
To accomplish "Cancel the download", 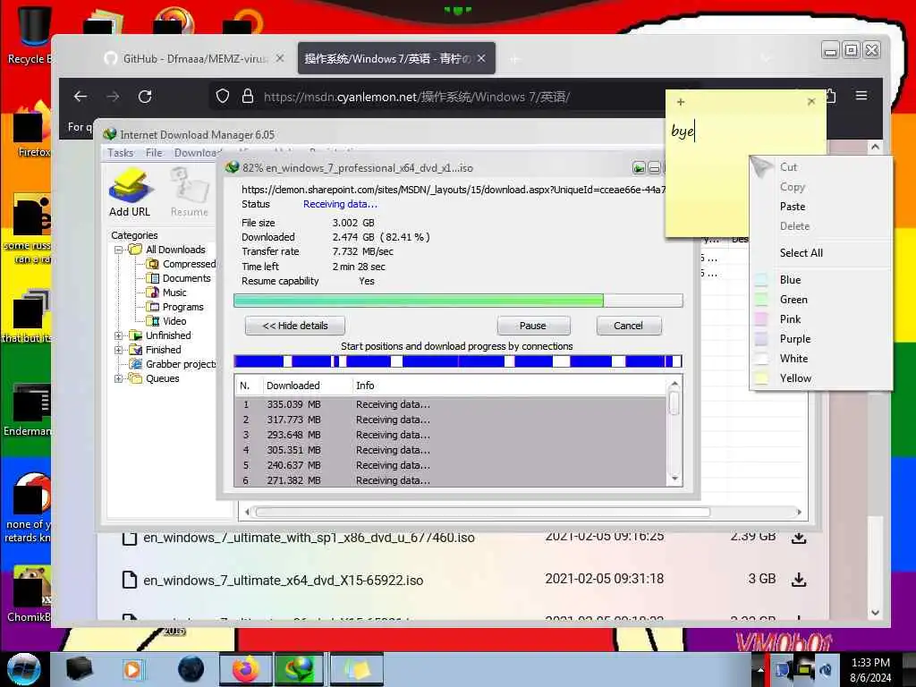I will (x=629, y=326).
